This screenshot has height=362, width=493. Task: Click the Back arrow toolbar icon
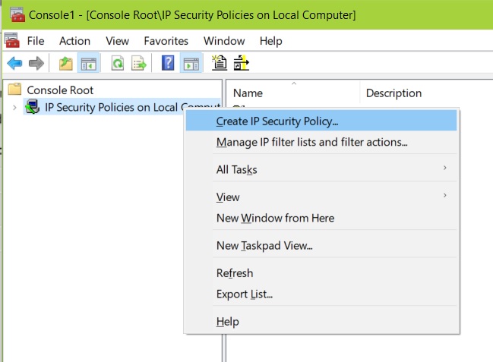tap(14, 63)
